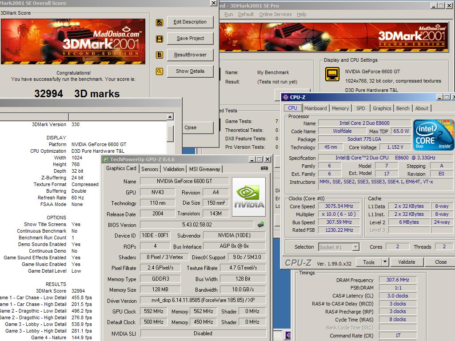Switch to CPU tab in CPU-Z
Screen dimensions: 455x341
[x=292, y=108]
